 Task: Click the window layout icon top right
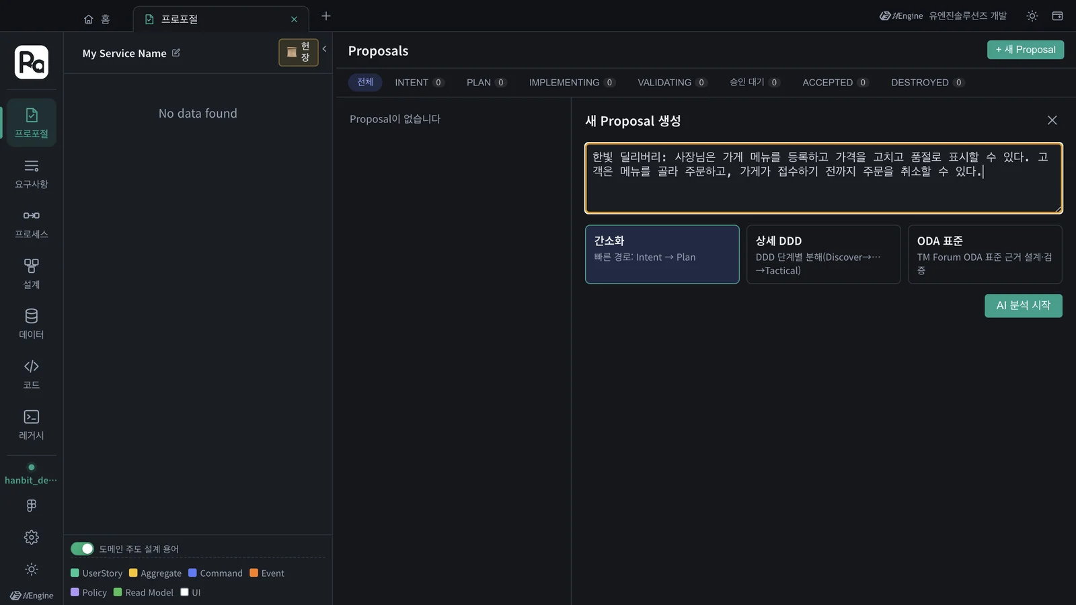1057,16
